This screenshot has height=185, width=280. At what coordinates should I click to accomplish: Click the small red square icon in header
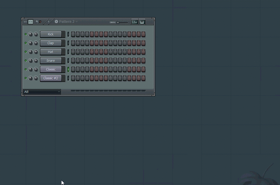coord(40,22)
